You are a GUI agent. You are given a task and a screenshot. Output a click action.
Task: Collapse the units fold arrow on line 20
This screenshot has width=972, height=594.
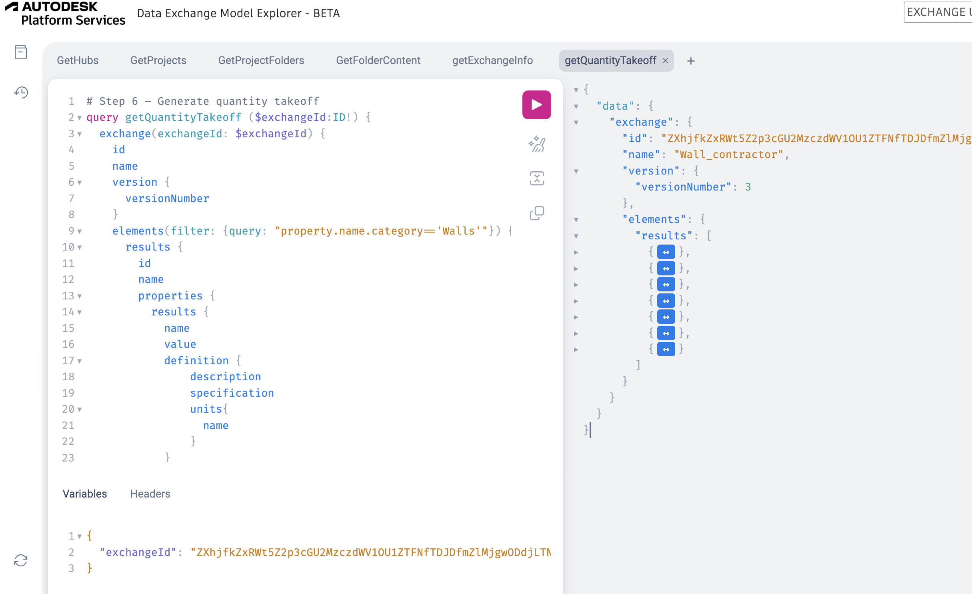(80, 409)
